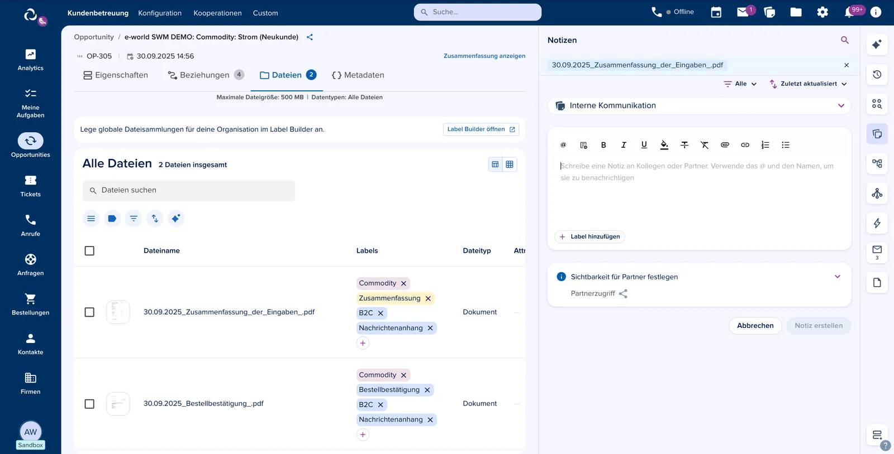Select all files with header checkbox
The width and height of the screenshot is (894, 454).
pyautogui.click(x=89, y=251)
